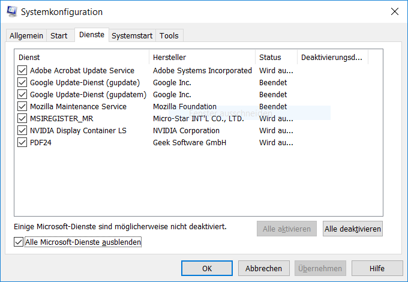The height and width of the screenshot is (282, 408).
Task: Click the Status column header
Action: pyautogui.click(x=275, y=58)
